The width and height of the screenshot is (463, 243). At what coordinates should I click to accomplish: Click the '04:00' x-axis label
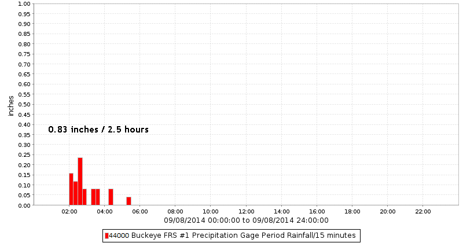[105, 212]
